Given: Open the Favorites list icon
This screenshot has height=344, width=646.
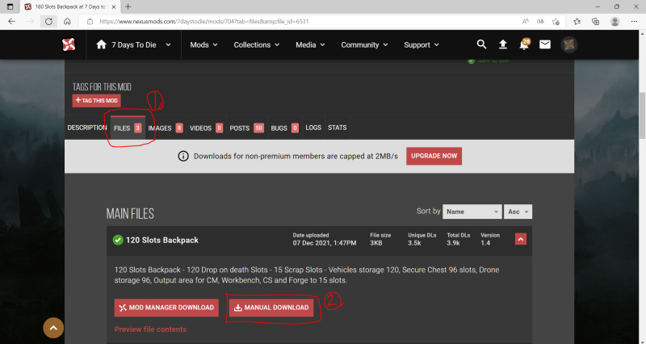Looking at the screenshot, I should tap(577, 22).
